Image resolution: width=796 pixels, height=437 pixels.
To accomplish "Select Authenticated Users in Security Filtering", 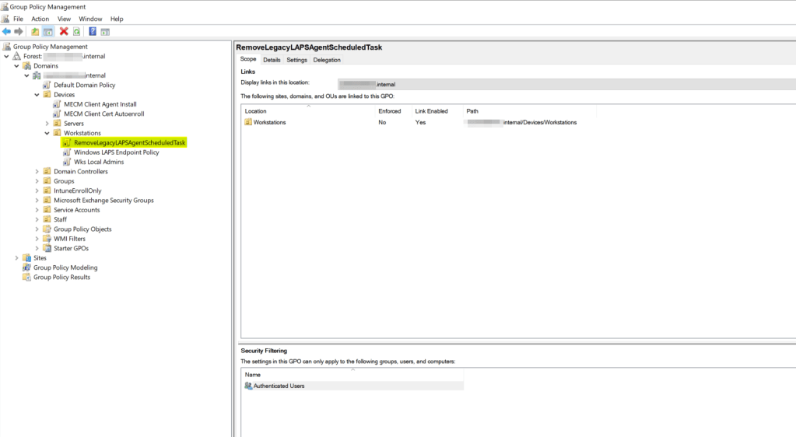I will coord(279,386).
